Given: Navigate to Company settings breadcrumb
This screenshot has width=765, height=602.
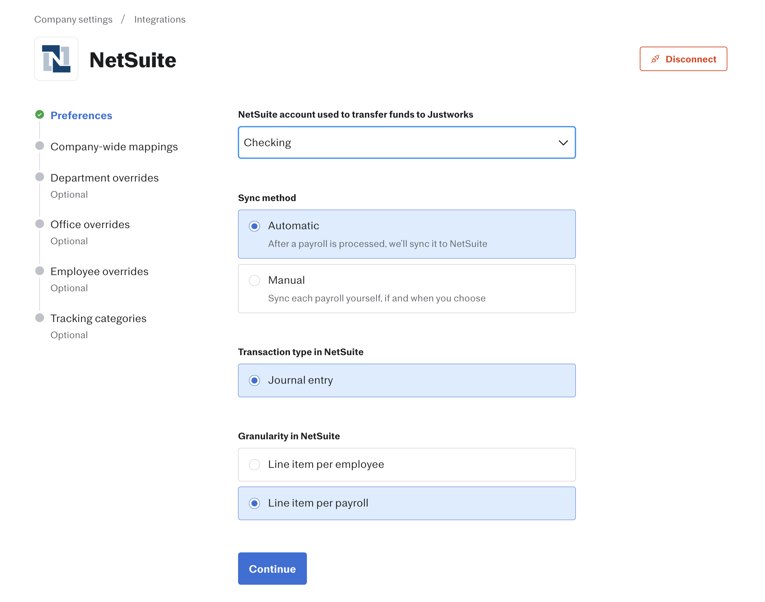Looking at the screenshot, I should point(73,20).
